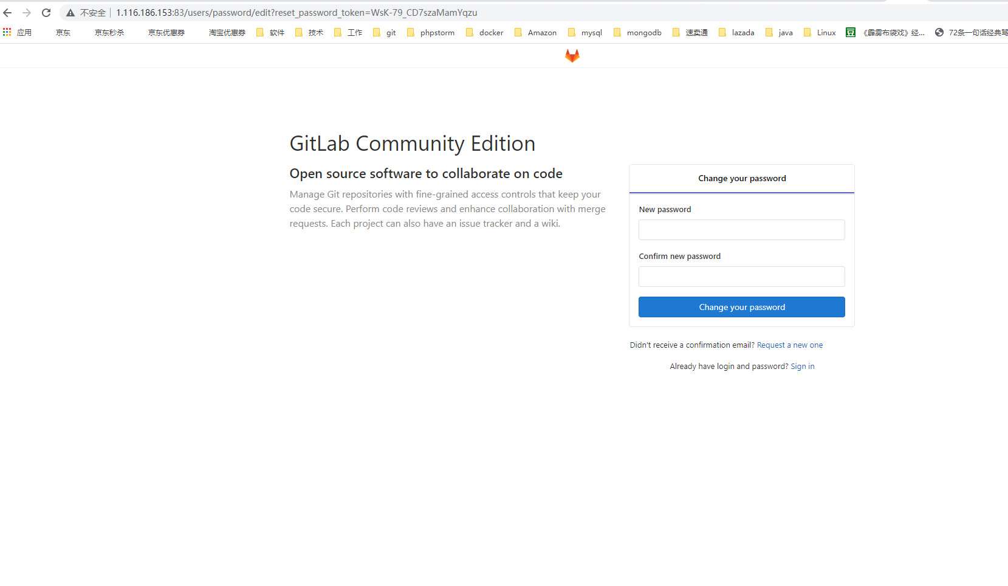This screenshot has width=1008, height=586.
Task: View the not-secure site warning icon
Action: [70, 13]
